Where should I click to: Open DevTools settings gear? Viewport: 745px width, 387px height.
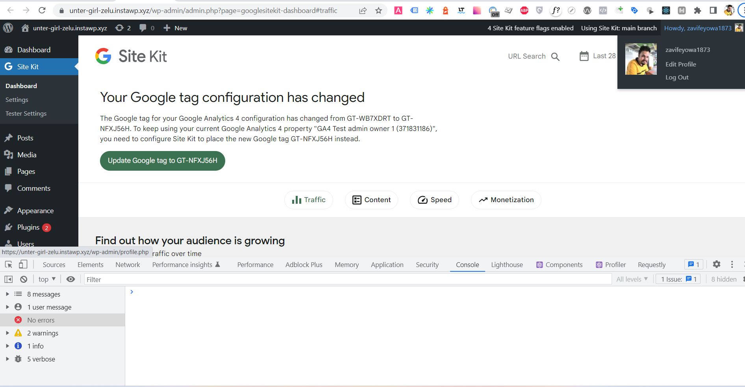point(716,264)
